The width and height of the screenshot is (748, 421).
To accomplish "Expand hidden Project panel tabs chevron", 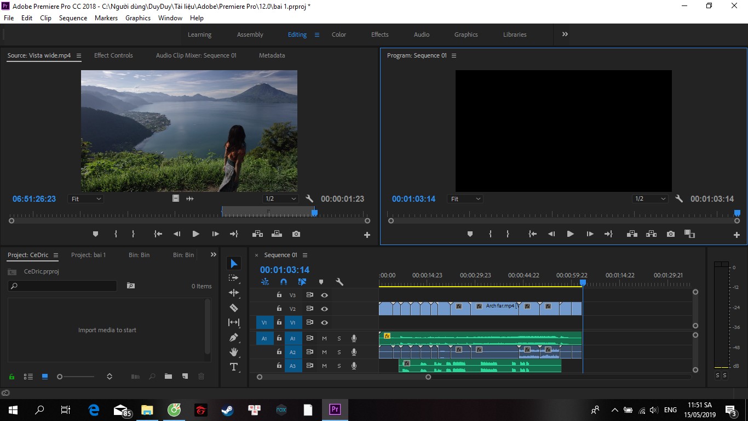I will point(214,255).
